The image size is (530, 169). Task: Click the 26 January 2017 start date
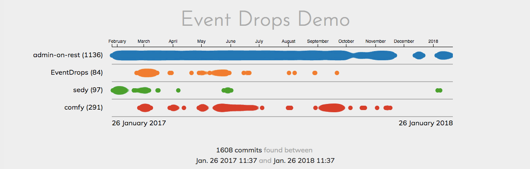click(x=139, y=123)
